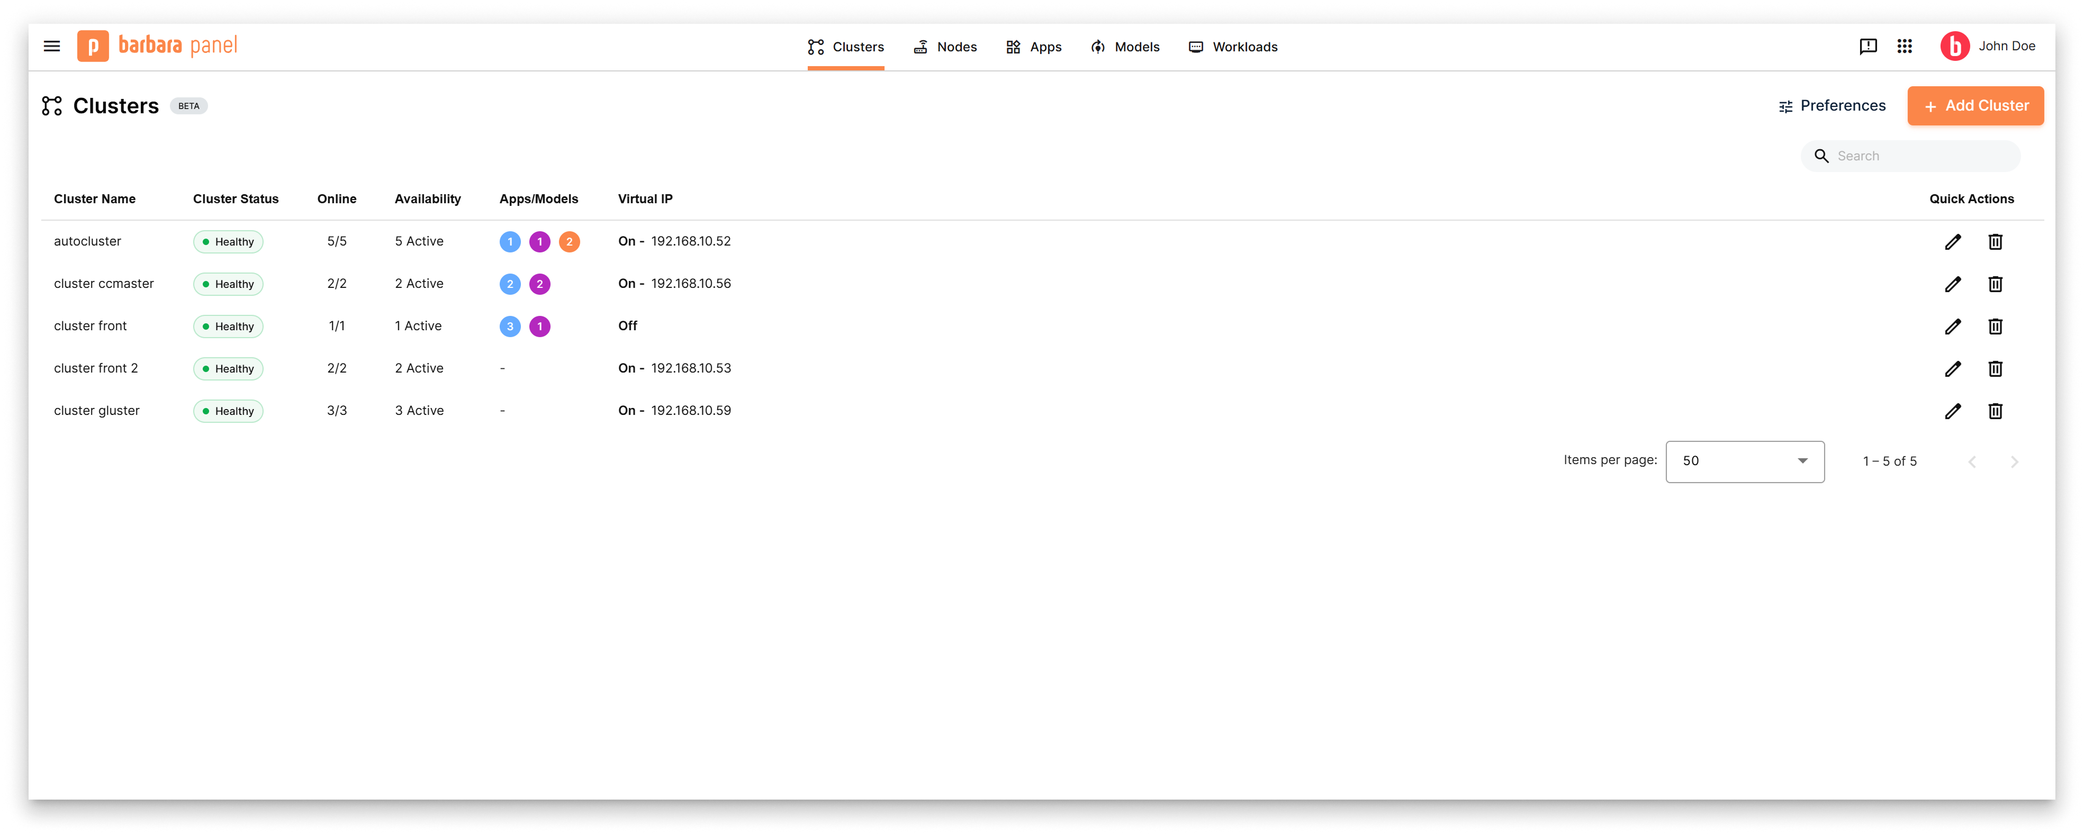The image size is (2084, 834).
Task: Click the John Doe avatar icon
Action: (1956, 46)
